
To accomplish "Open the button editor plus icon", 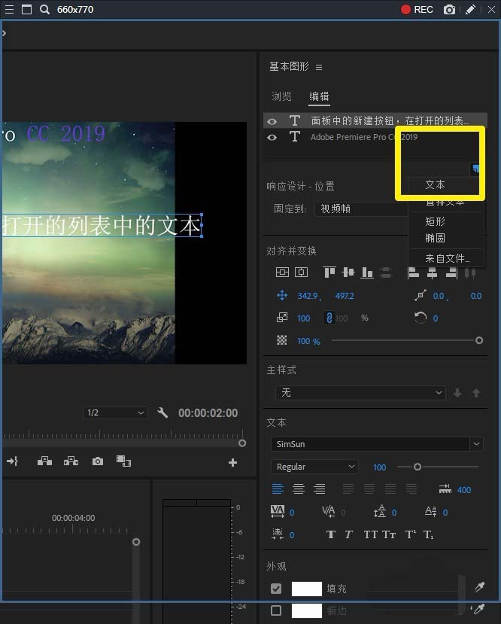I will [233, 462].
